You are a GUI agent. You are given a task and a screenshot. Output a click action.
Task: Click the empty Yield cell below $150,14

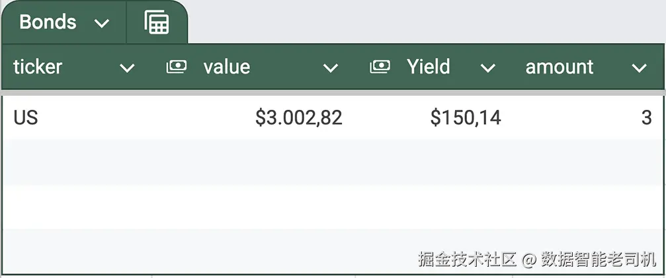coord(435,162)
